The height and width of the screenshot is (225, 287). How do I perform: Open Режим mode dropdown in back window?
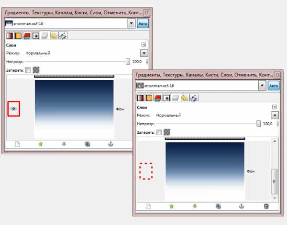(144, 53)
